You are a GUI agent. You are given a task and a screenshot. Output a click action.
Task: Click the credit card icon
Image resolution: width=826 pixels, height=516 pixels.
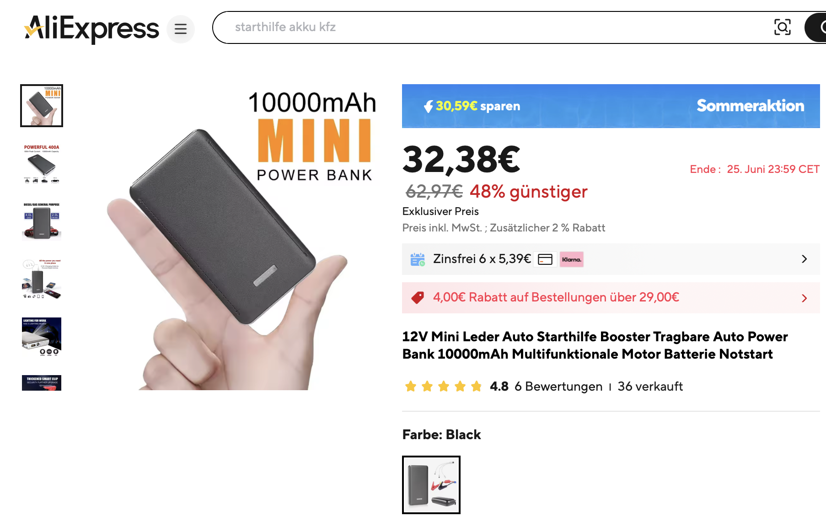click(545, 259)
